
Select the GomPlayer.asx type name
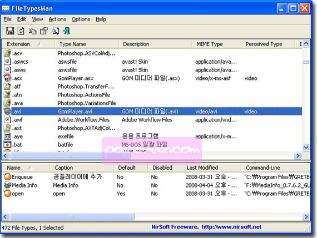(x=76, y=78)
